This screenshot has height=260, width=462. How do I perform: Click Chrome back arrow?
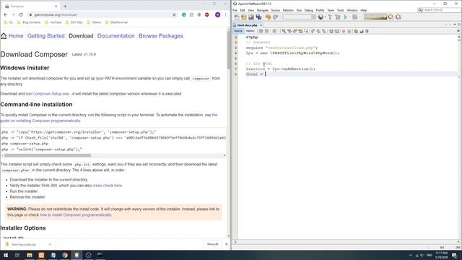6,14
